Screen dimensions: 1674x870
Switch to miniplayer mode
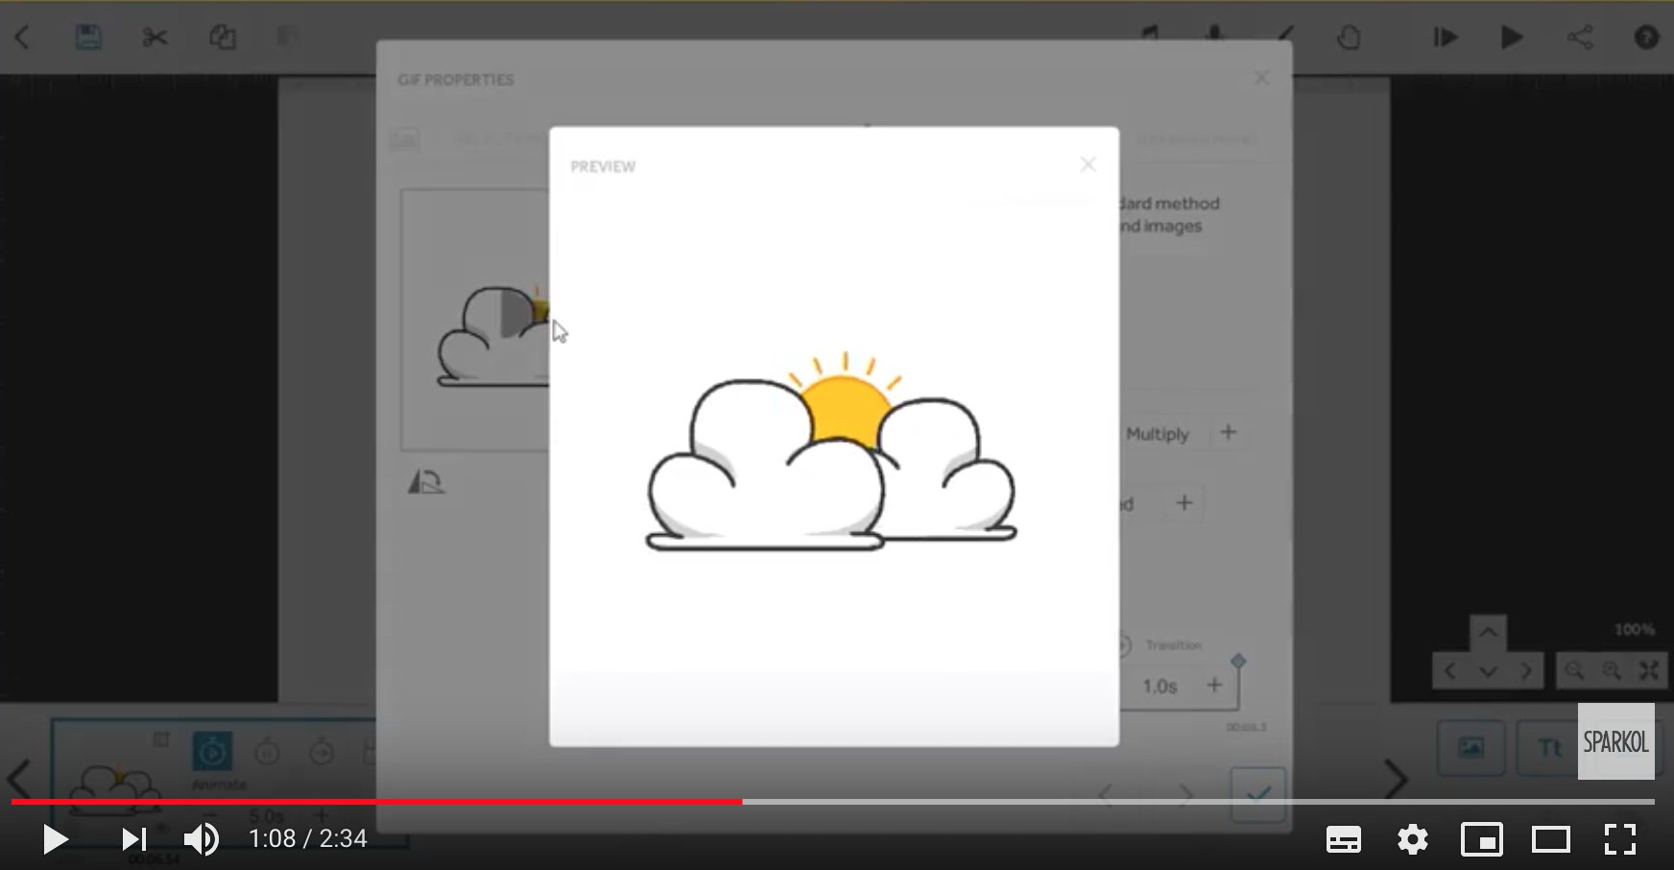pos(1482,839)
